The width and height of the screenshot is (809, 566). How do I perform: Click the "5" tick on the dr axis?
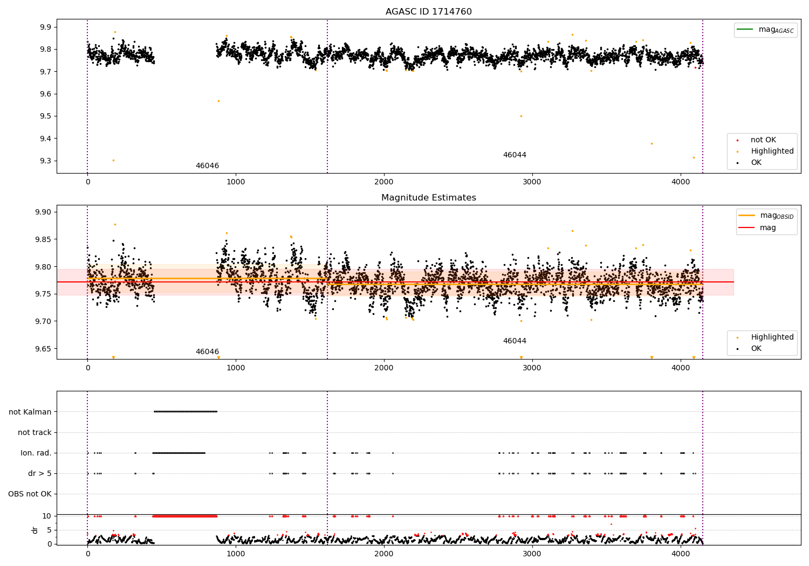49,530
